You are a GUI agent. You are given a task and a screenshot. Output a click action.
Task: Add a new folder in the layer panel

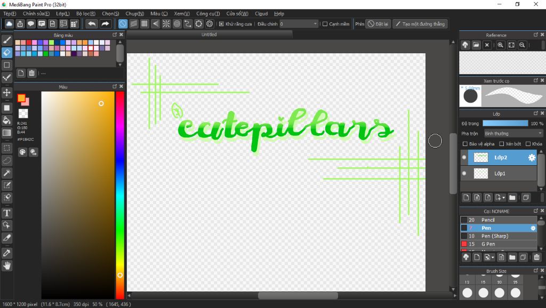pos(512,198)
